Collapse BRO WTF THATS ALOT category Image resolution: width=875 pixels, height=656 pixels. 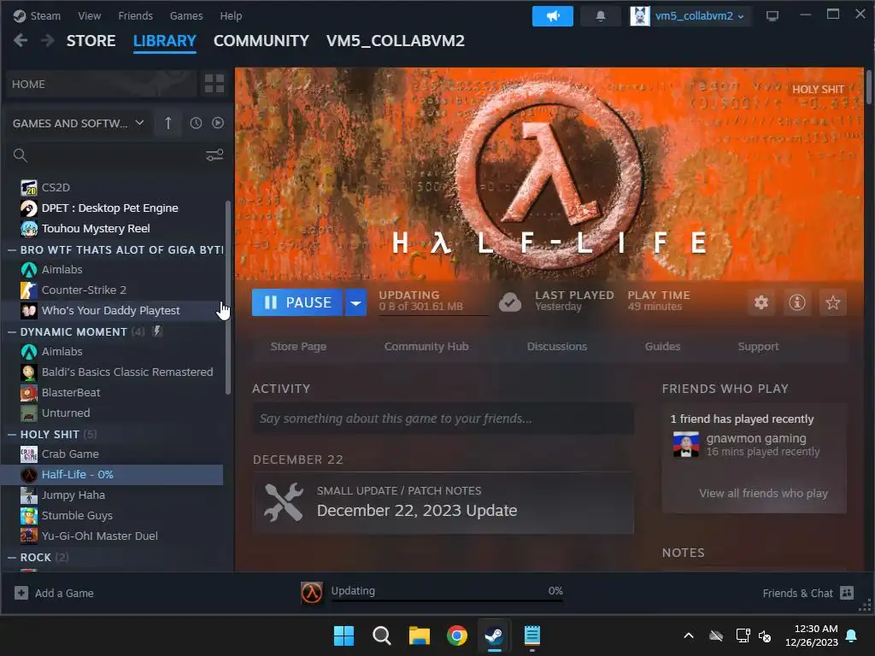click(12, 250)
